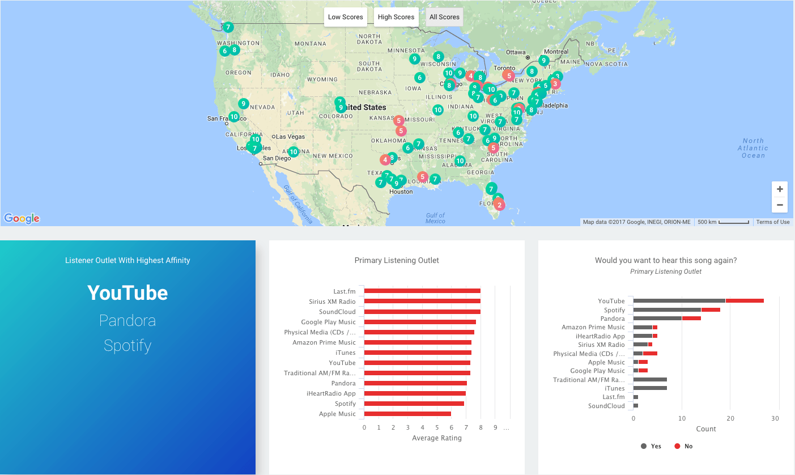795x475 pixels.
Task: Zoom in the map with plus button
Action: click(x=780, y=189)
